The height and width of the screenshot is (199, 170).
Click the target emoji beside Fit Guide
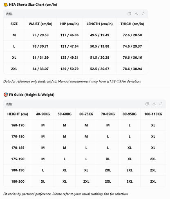[6, 95]
